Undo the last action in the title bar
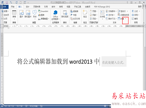The height and width of the screenshot is (108, 146). [x=11, y=2]
